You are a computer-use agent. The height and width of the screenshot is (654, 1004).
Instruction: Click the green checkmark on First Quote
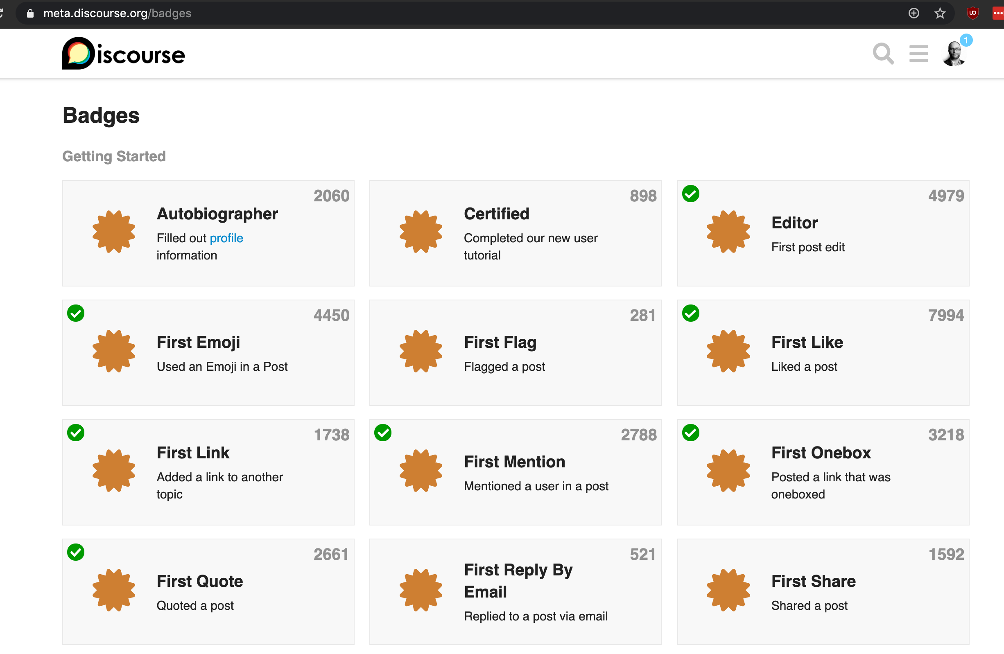[76, 553]
